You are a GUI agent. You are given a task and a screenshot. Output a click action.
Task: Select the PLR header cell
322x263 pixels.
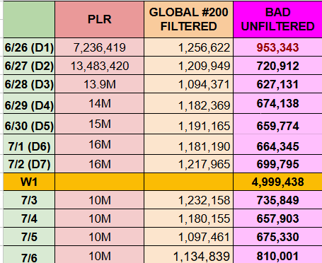99,19
